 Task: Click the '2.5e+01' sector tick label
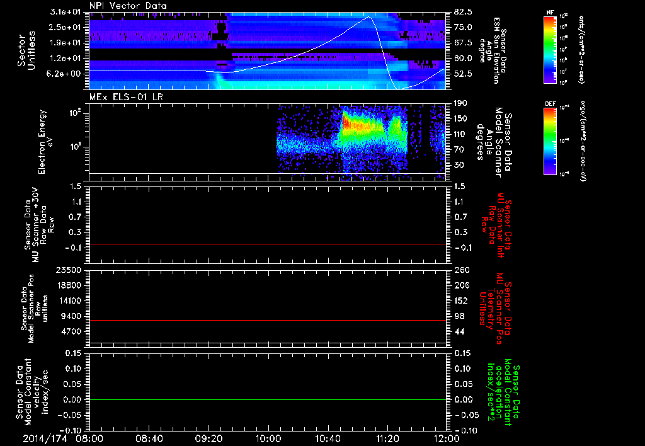(x=66, y=27)
